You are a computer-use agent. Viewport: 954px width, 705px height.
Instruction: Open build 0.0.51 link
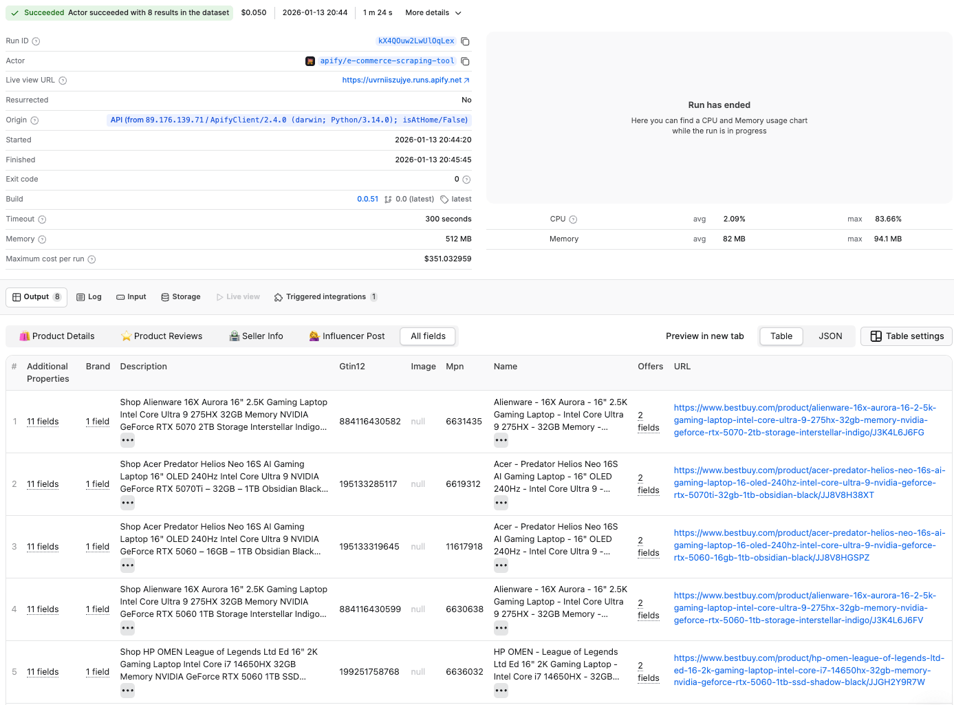tap(367, 199)
